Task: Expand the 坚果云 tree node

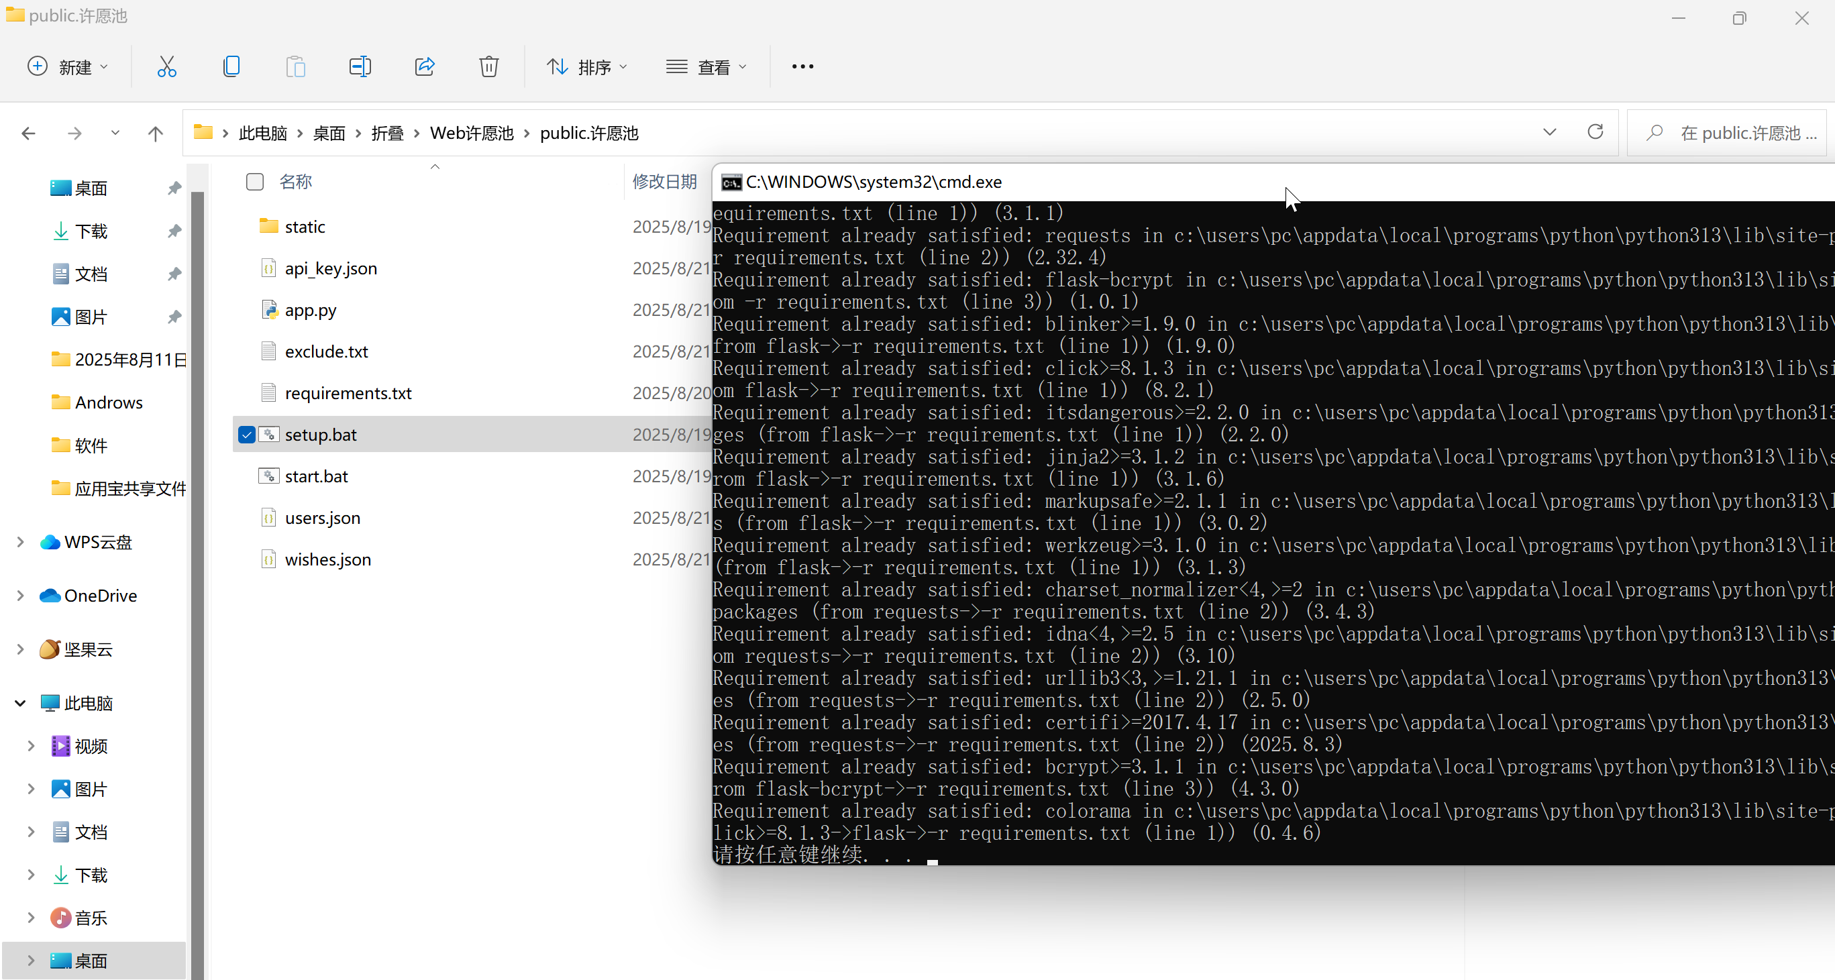Action: [20, 649]
